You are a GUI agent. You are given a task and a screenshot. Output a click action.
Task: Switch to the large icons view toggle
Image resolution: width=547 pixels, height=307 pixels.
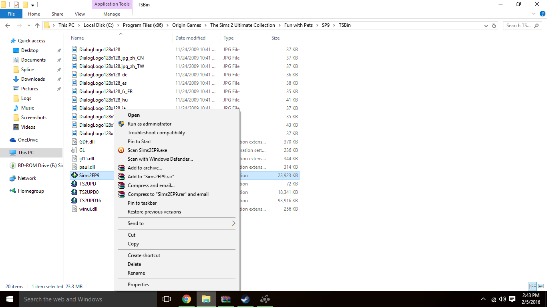541,286
